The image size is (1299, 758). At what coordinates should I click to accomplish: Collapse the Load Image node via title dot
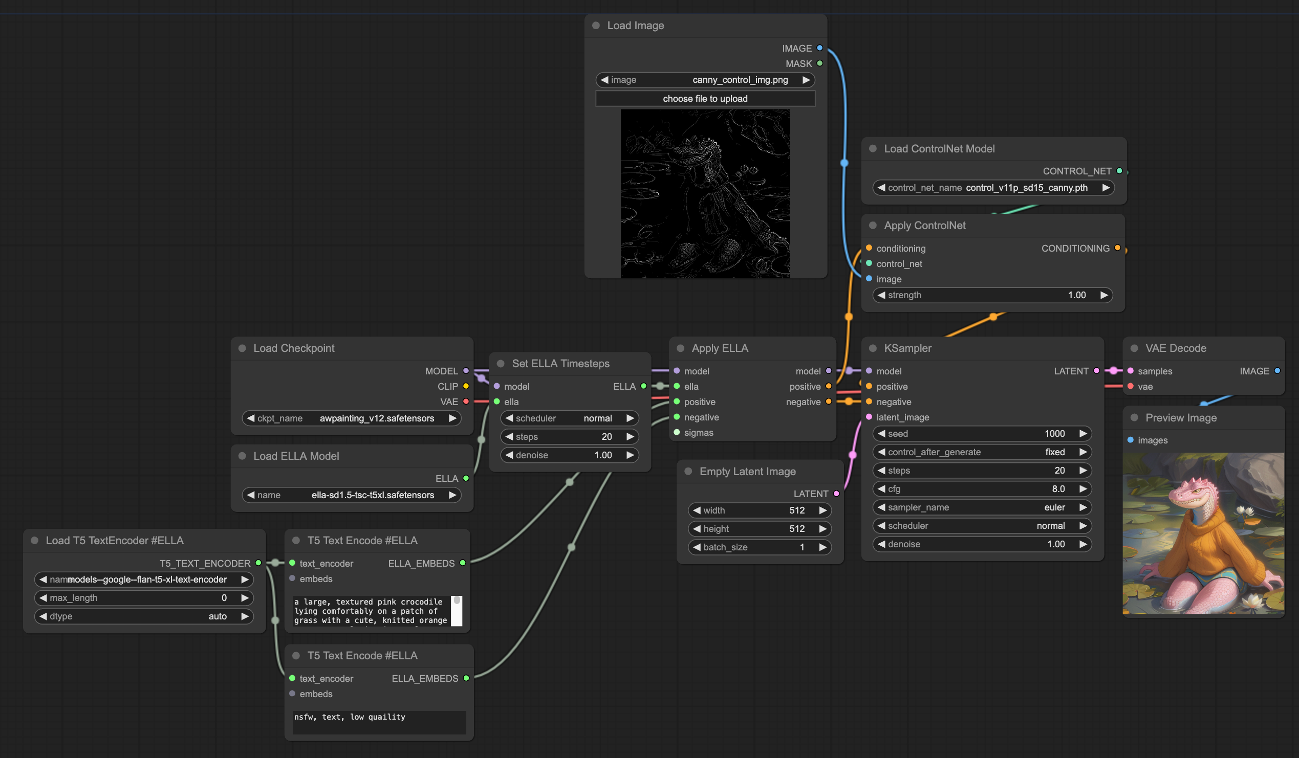(x=596, y=25)
